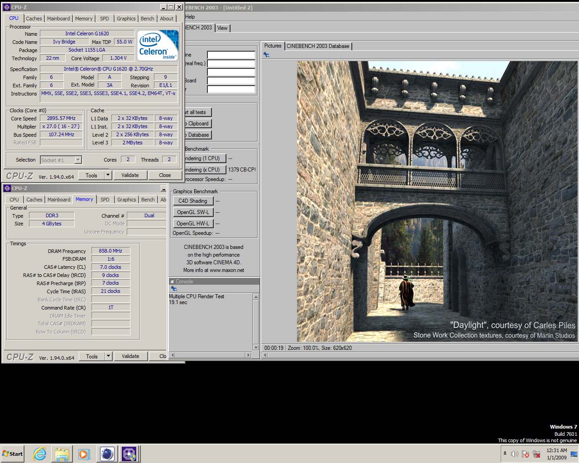The width and height of the screenshot is (579, 463).
Task: Click the CPU-Z title icon of the lower window
Action: pos(7,188)
